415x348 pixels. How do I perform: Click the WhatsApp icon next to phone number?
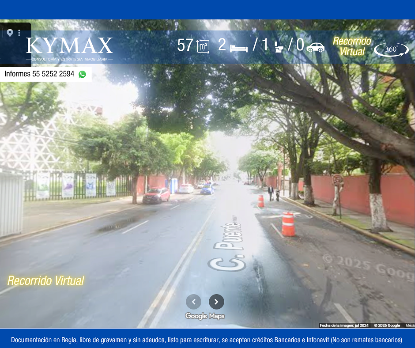coord(82,74)
